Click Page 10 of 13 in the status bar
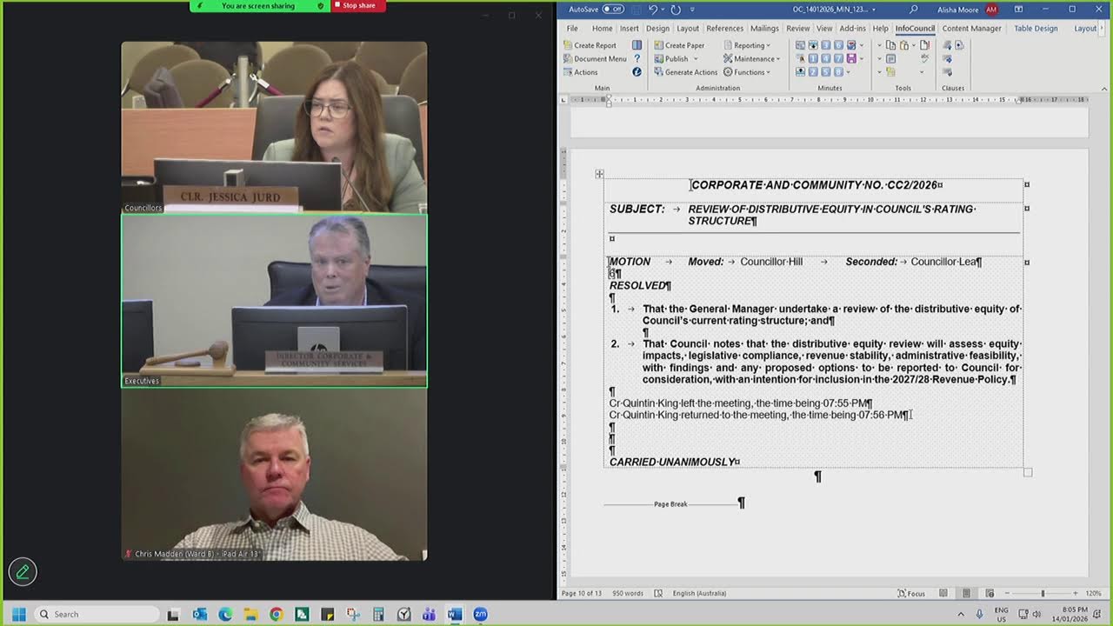The height and width of the screenshot is (626, 1113). (x=582, y=593)
